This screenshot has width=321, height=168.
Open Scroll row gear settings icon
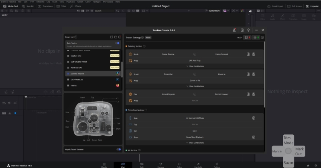[254, 74]
